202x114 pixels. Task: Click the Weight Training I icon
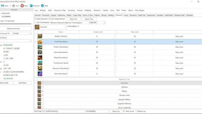point(40,36)
